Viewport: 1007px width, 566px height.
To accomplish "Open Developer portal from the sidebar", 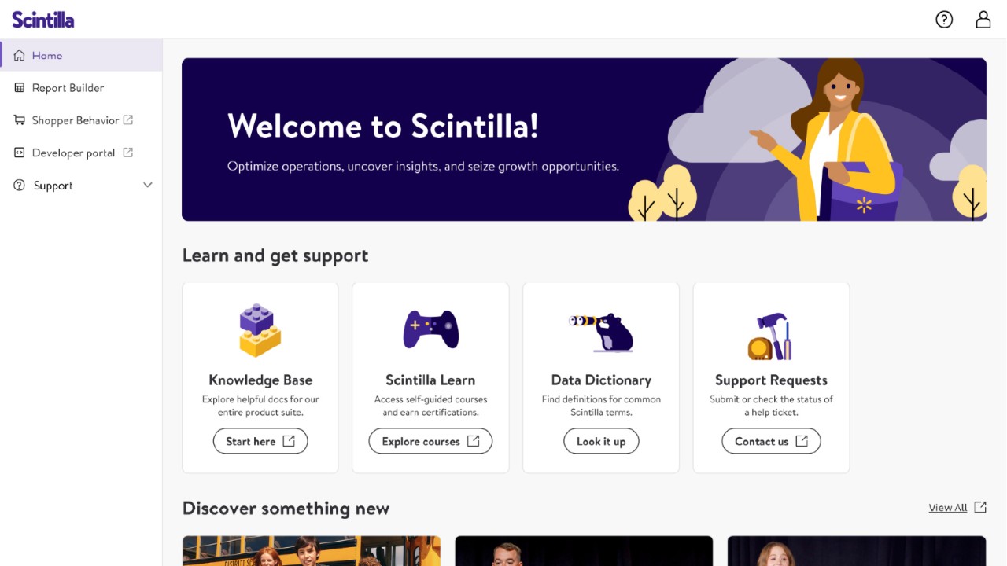I will click(73, 153).
